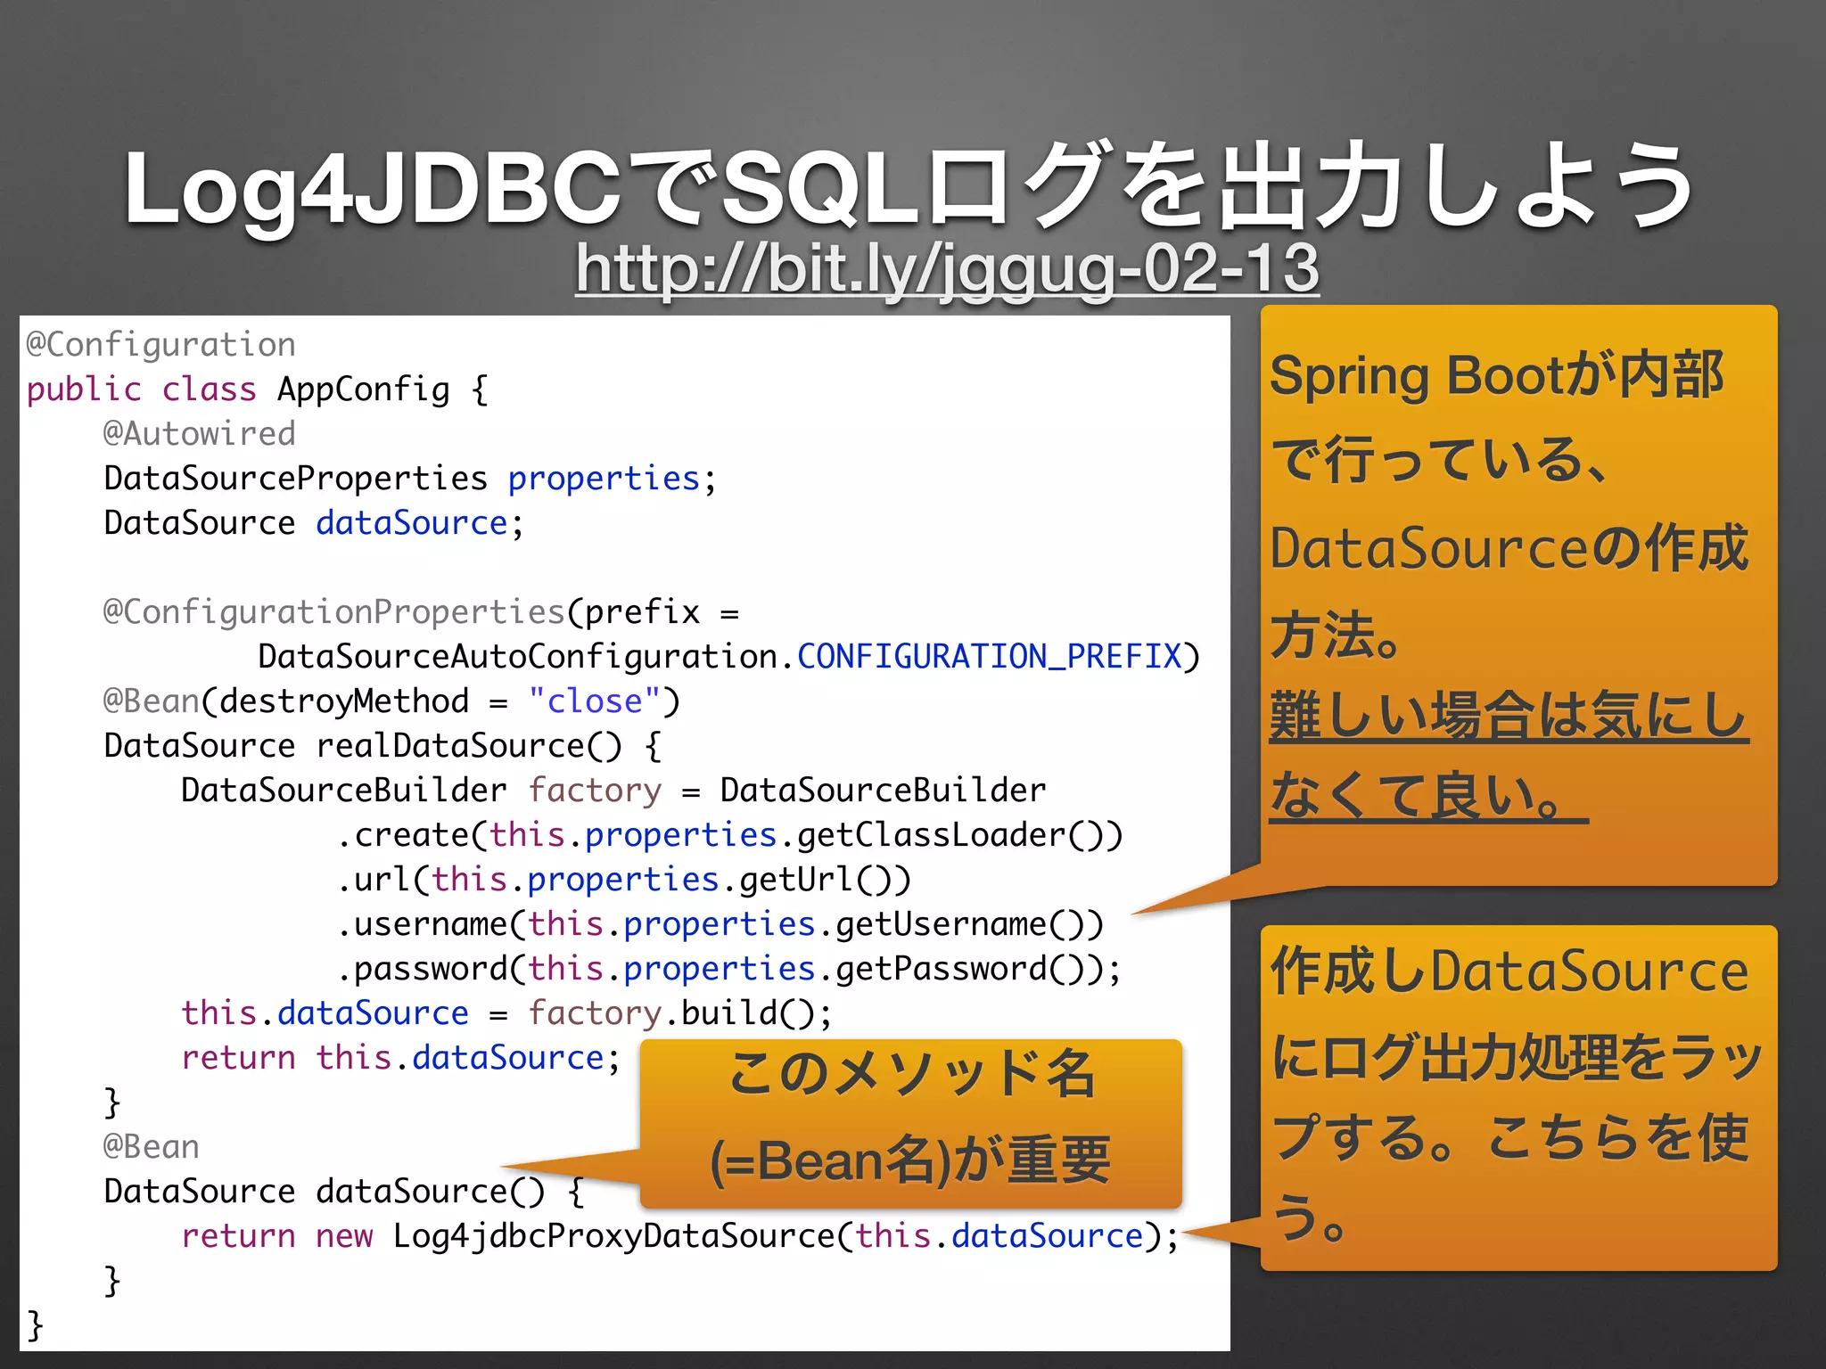Click underlined text 難しい場合は気にし

point(1509,715)
